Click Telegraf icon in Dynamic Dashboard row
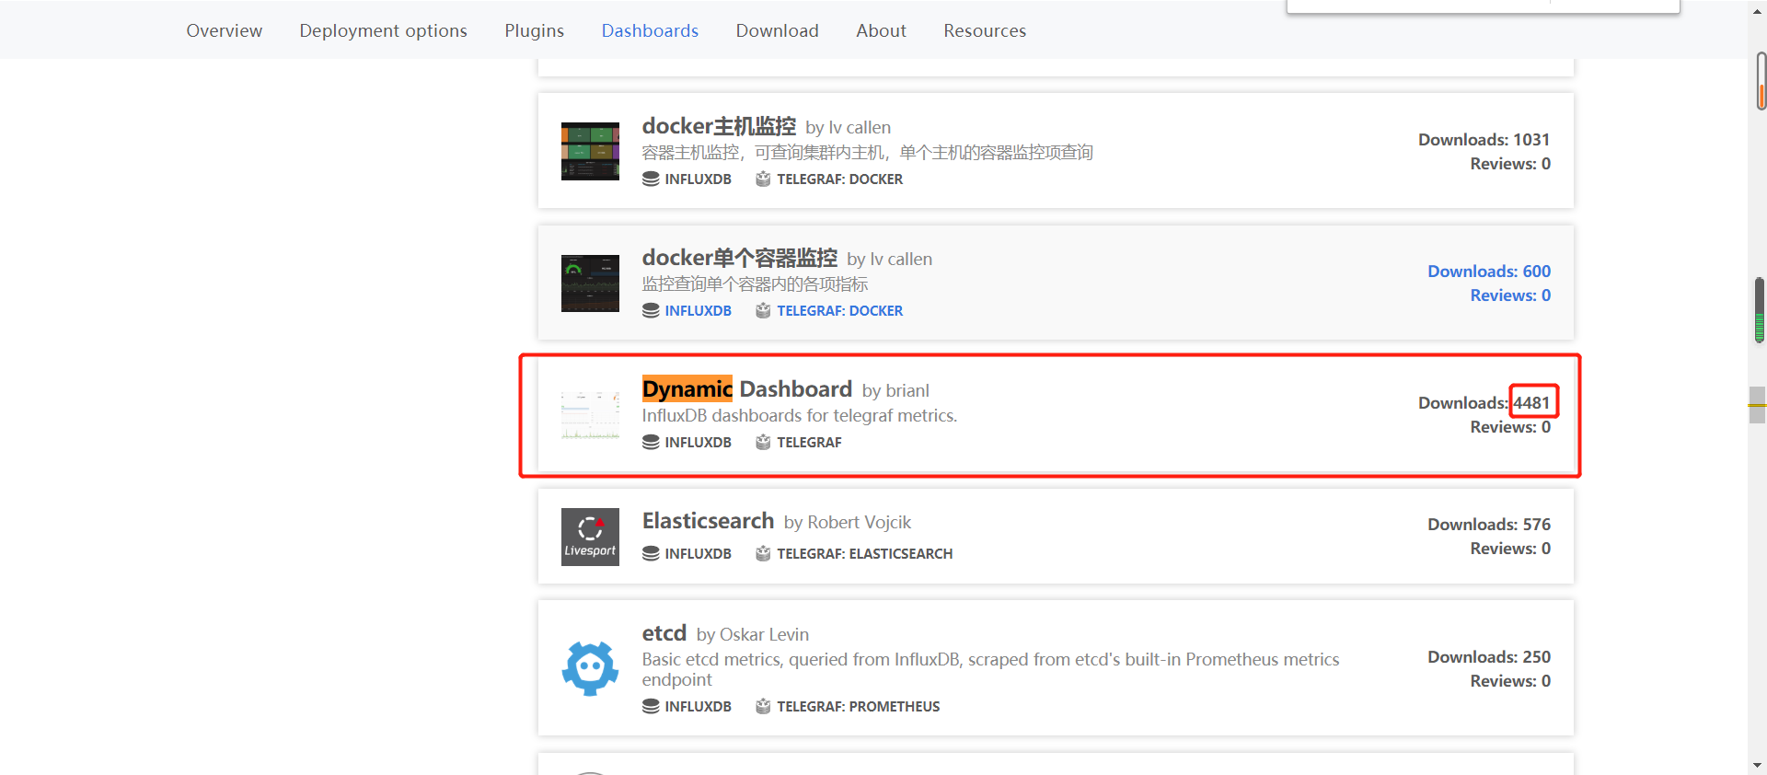The width and height of the screenshot is (1767, 775). [763, 442]
